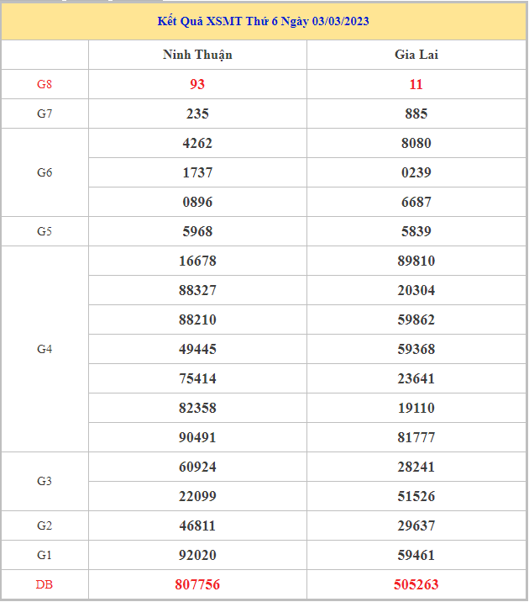Click Ninh Thuận G8 result 93
The height and width of the screenshot is (602, 529).
point(197,84)
